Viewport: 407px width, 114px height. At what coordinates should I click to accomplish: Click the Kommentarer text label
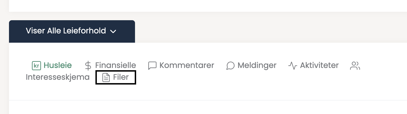(187, 65)
